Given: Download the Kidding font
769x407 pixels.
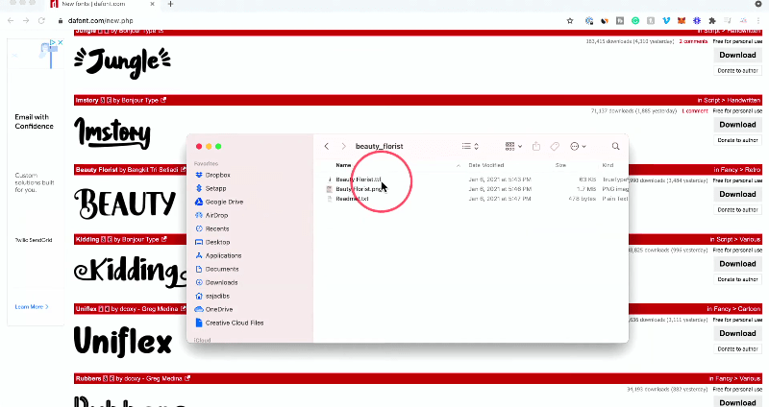Looking at the screenshot, I should [737, 264].
